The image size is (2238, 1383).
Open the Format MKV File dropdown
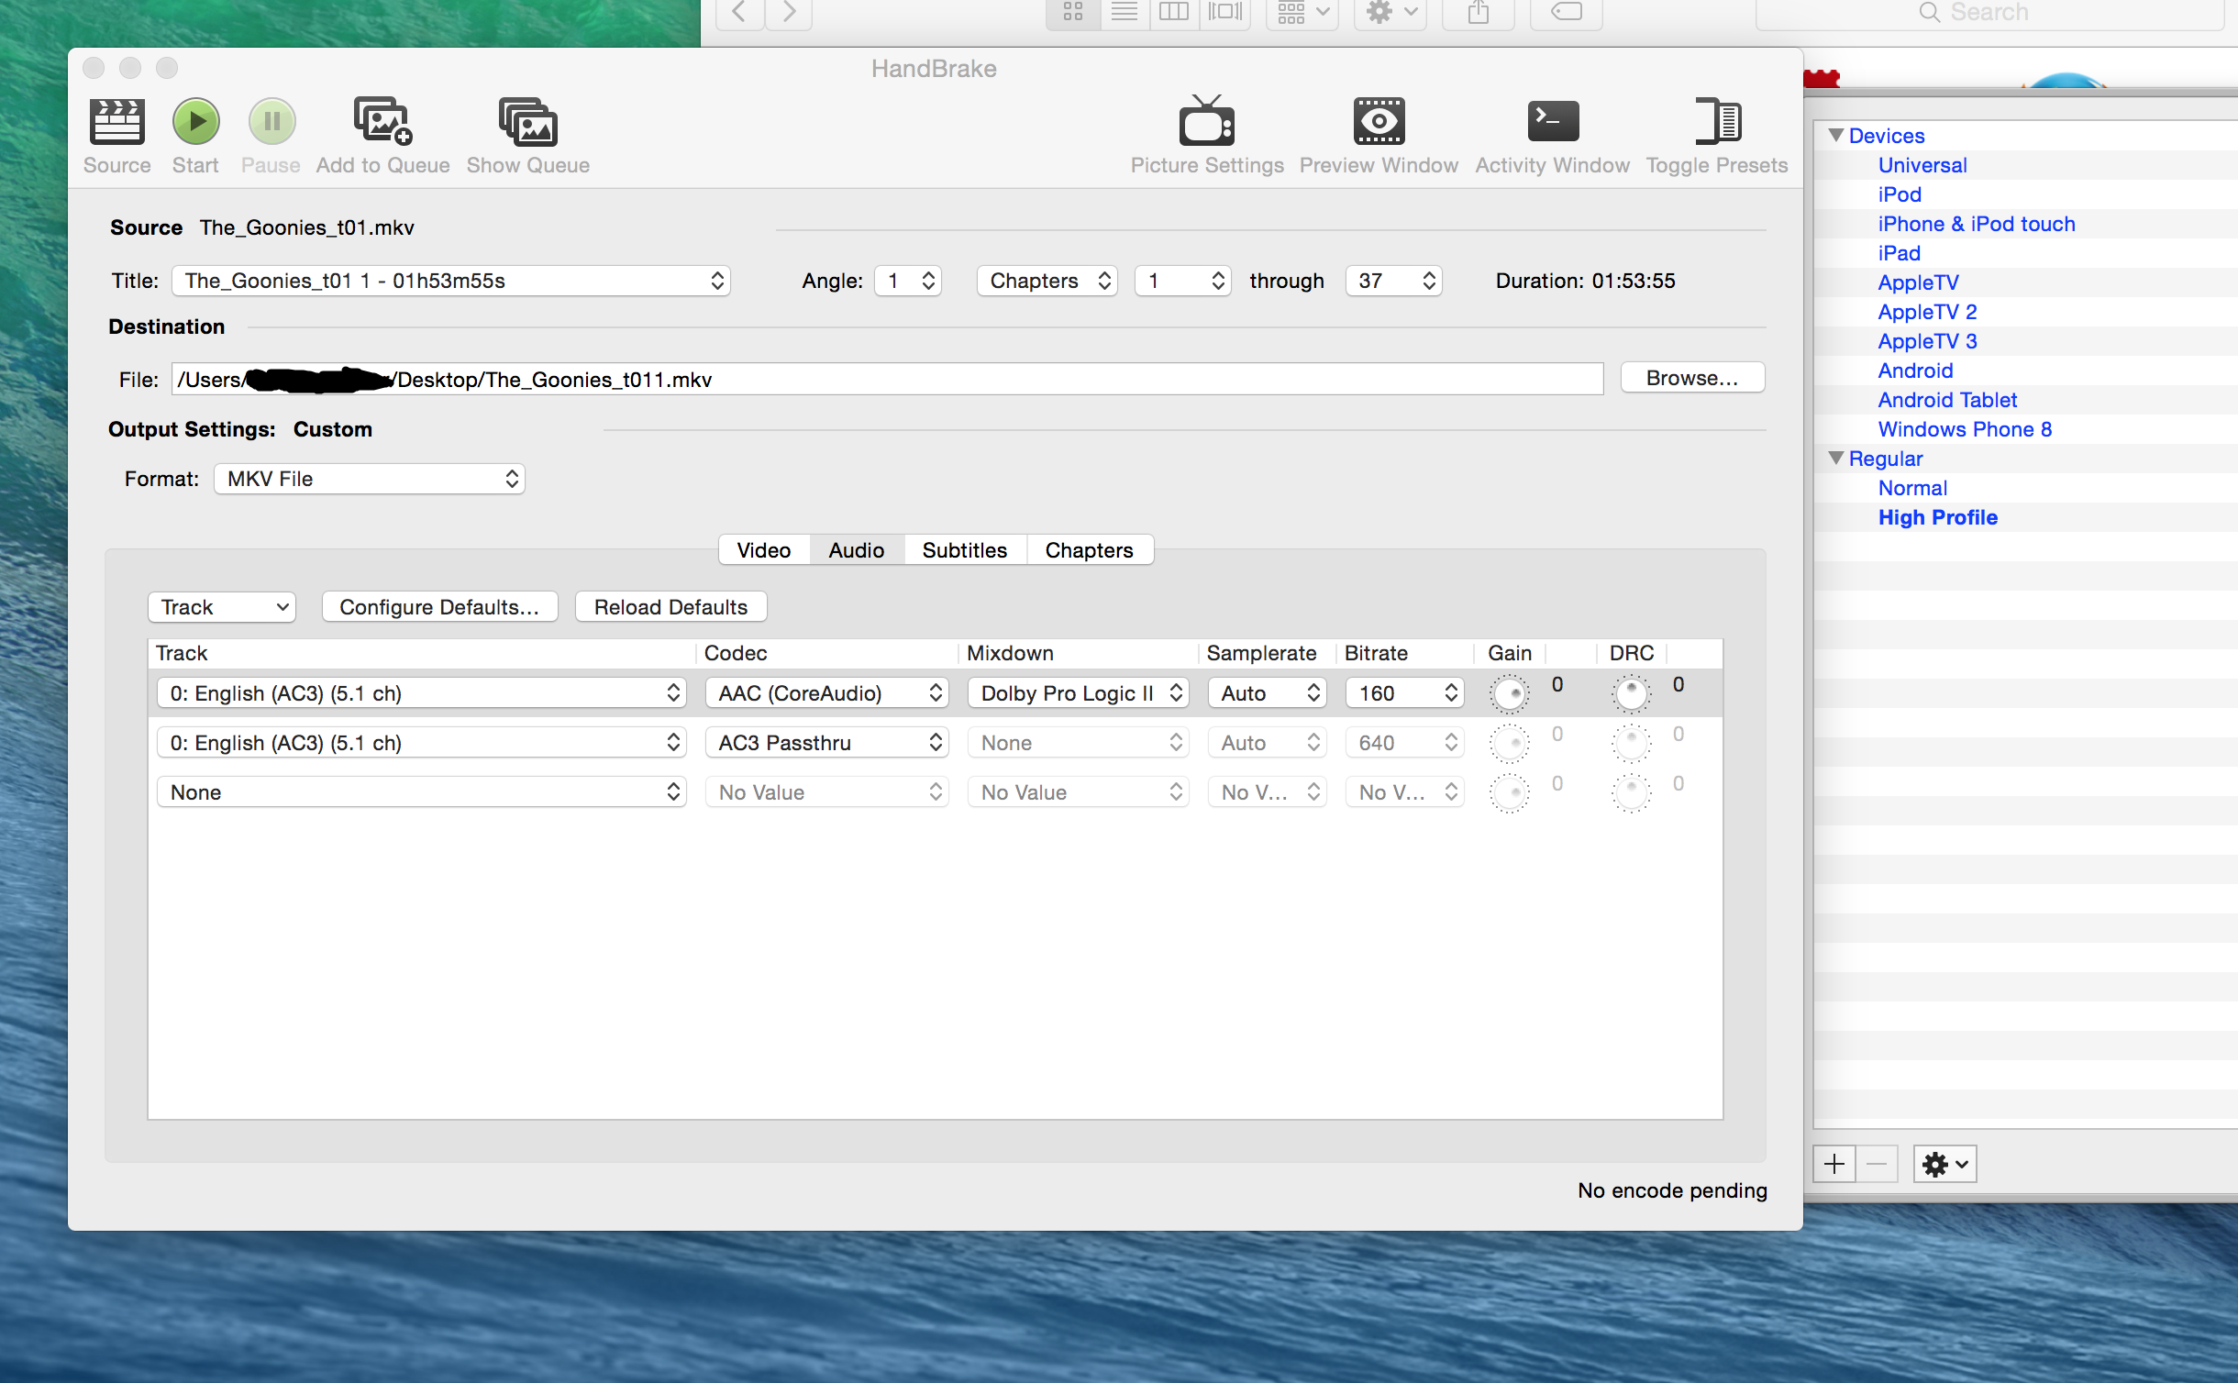coord(370,479)
